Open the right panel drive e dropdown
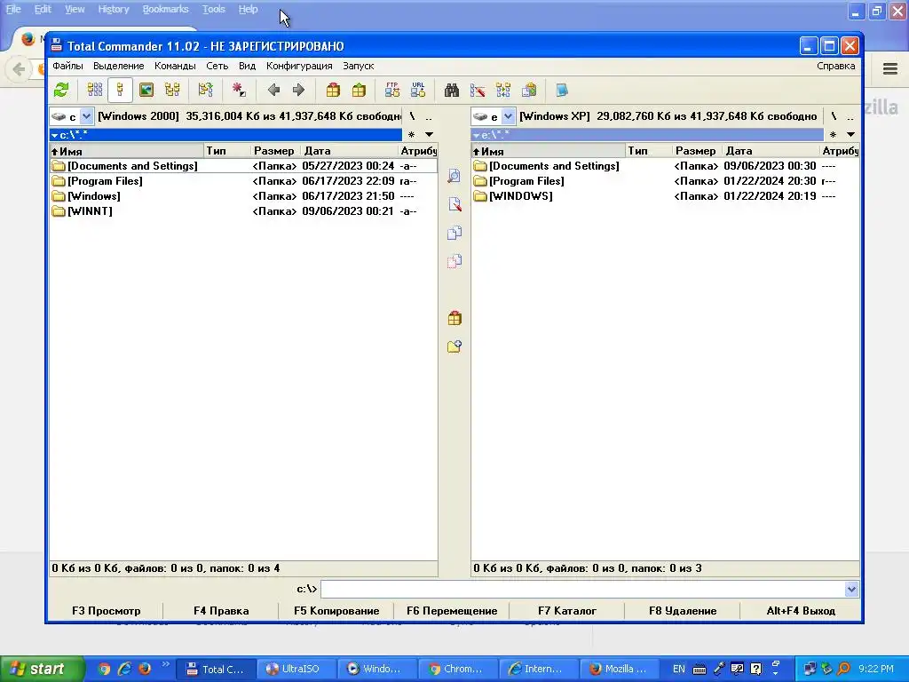909x682 pixels. pos(508,116)
